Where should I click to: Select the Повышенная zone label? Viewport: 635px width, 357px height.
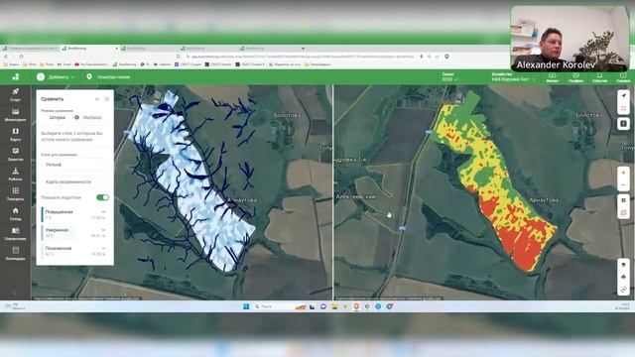tap(60, 211)
